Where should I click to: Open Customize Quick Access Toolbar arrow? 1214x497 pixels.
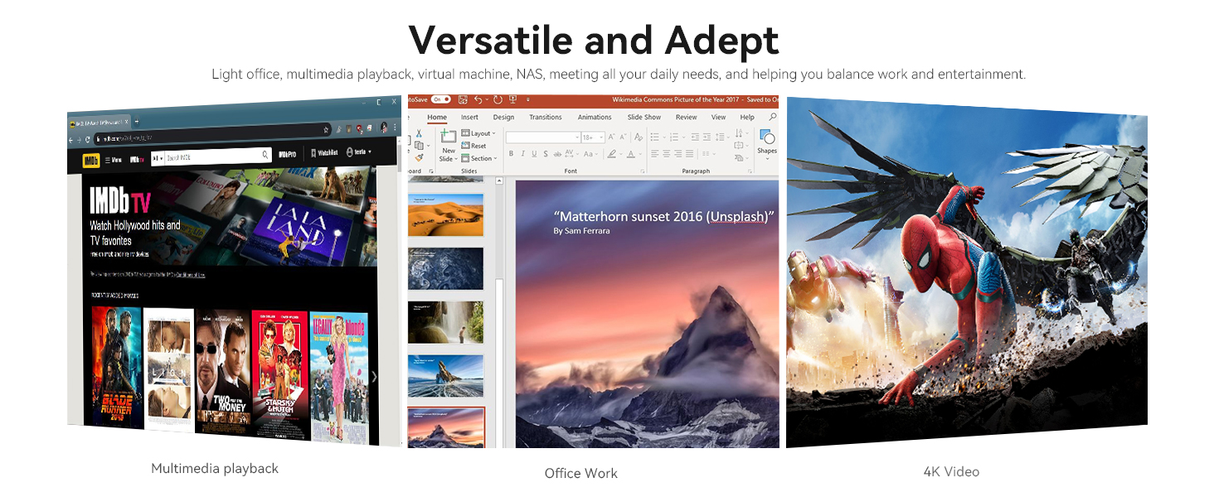(528, 100)
